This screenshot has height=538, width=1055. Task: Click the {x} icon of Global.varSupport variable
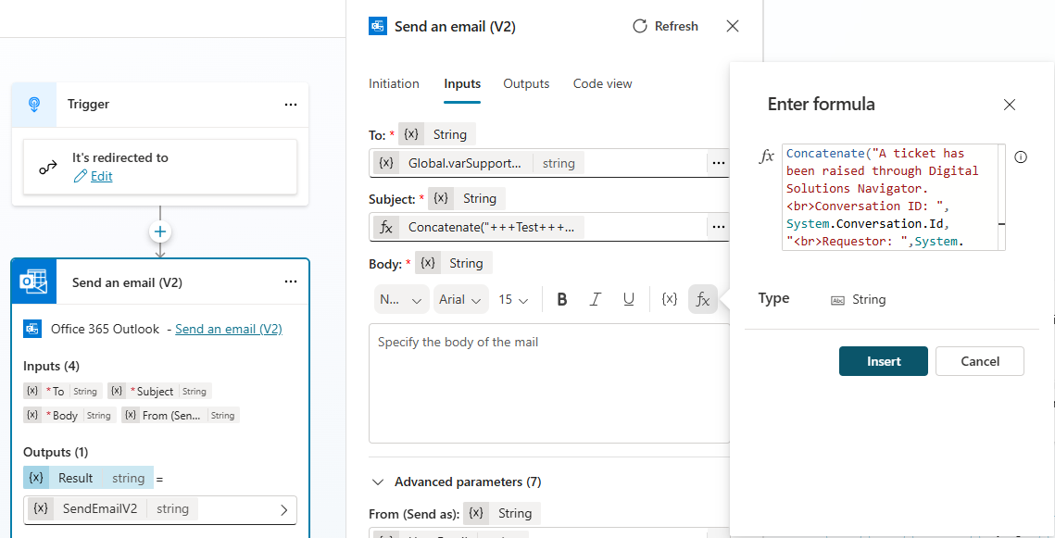pos(386,163)
